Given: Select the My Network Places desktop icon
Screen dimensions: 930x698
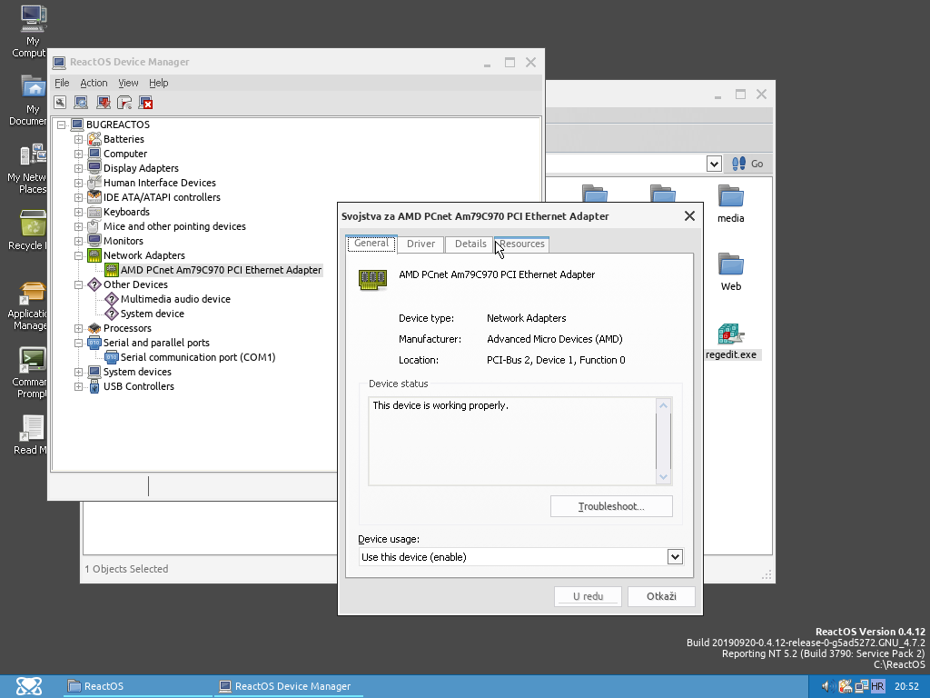Looking at the screenshot, I should tap(33, 168).
